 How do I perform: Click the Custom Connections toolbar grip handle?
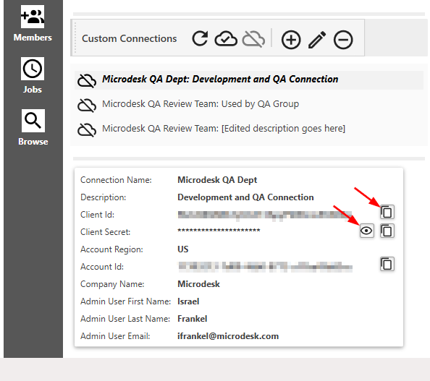(75, 38)
